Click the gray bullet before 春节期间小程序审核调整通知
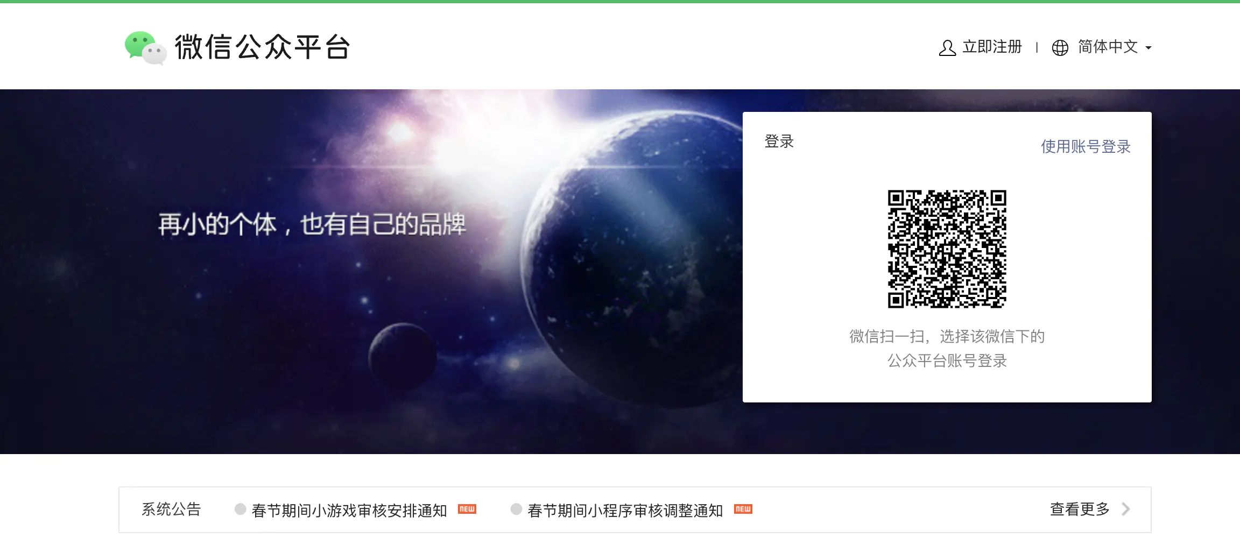 [516, 509]
